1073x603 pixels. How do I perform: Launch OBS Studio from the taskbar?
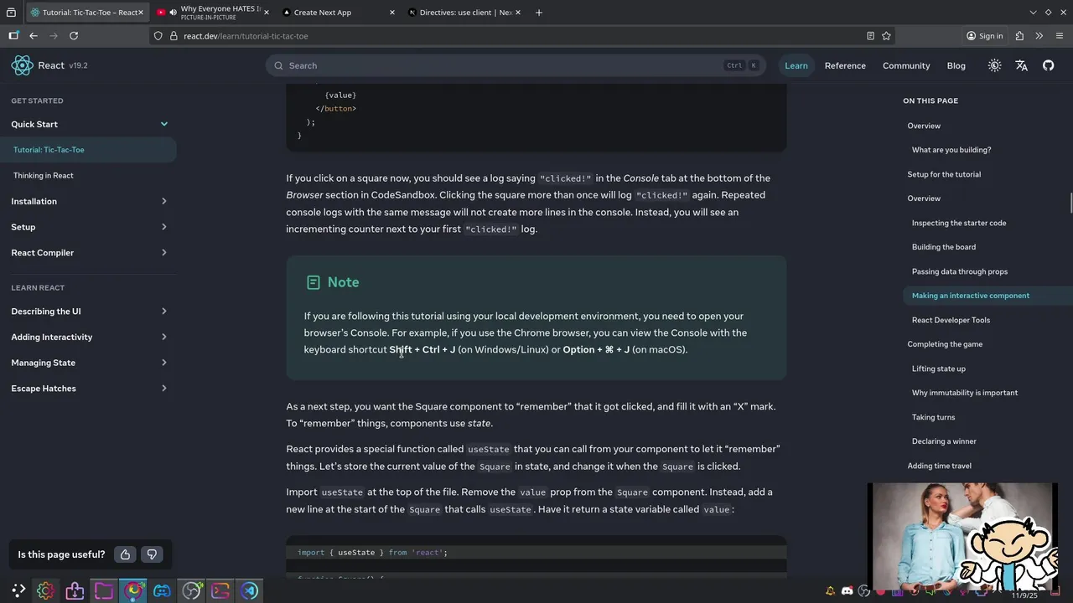[192, 591]
